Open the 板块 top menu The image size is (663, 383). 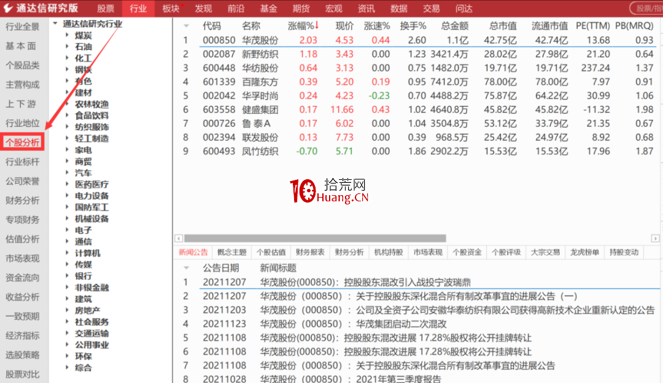click(x=171, y=9)
